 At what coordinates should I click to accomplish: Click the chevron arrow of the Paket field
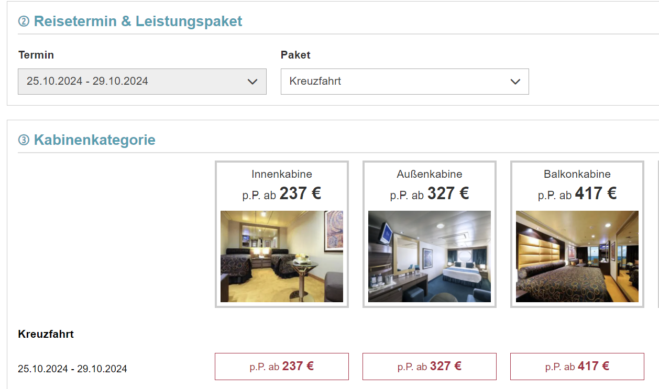pyautogui.click(x=515, y=82)
